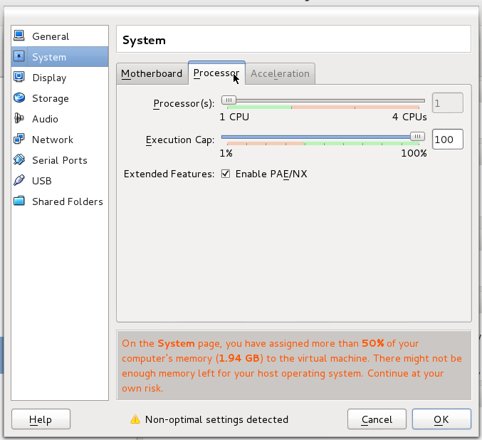Screen dimensions: 482x440
Task: Open Shared Folders settings
Action: click(x=60, y=201)
